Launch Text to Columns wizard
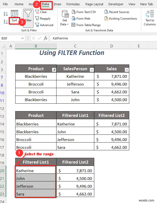This screenshot has height=203, width=157. (150, 18)
